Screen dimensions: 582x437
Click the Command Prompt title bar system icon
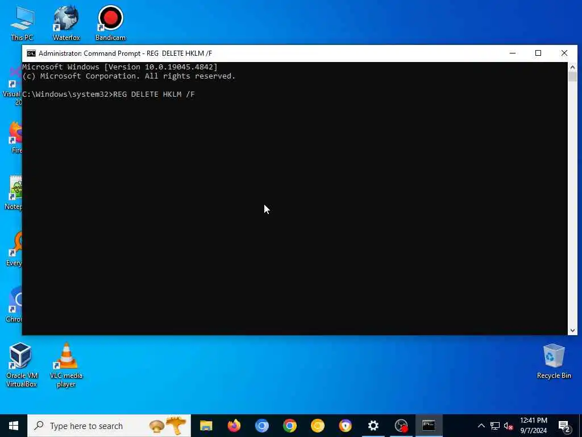(x=31, y=53)
